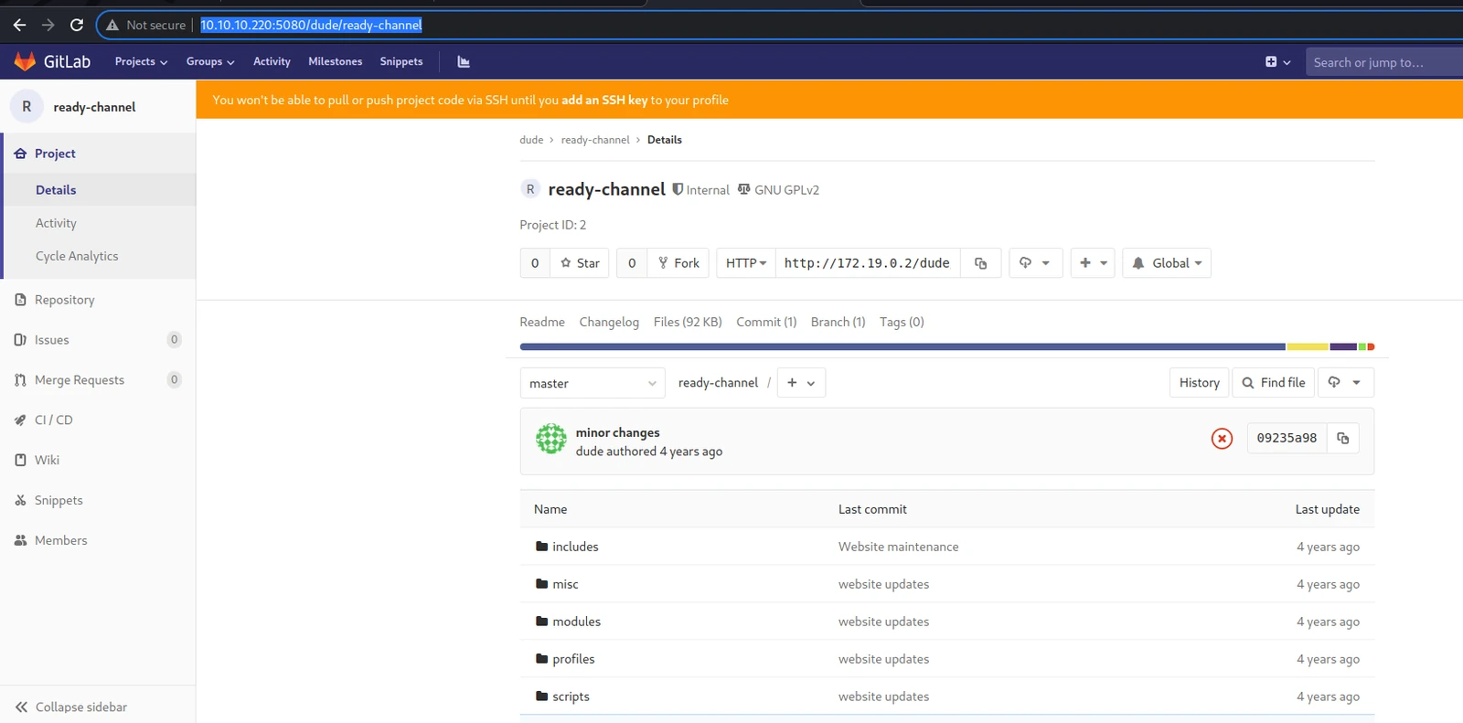Open Snippets in the top navbar
1463x723 pixels.
[x=401, y=61]
